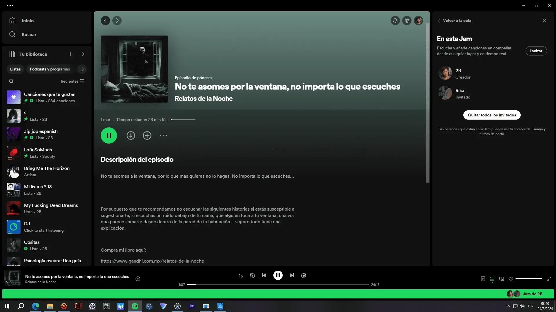Viewport: 556px width, 312px height.
Task: Add episode to your library
Action: (147, 135)
